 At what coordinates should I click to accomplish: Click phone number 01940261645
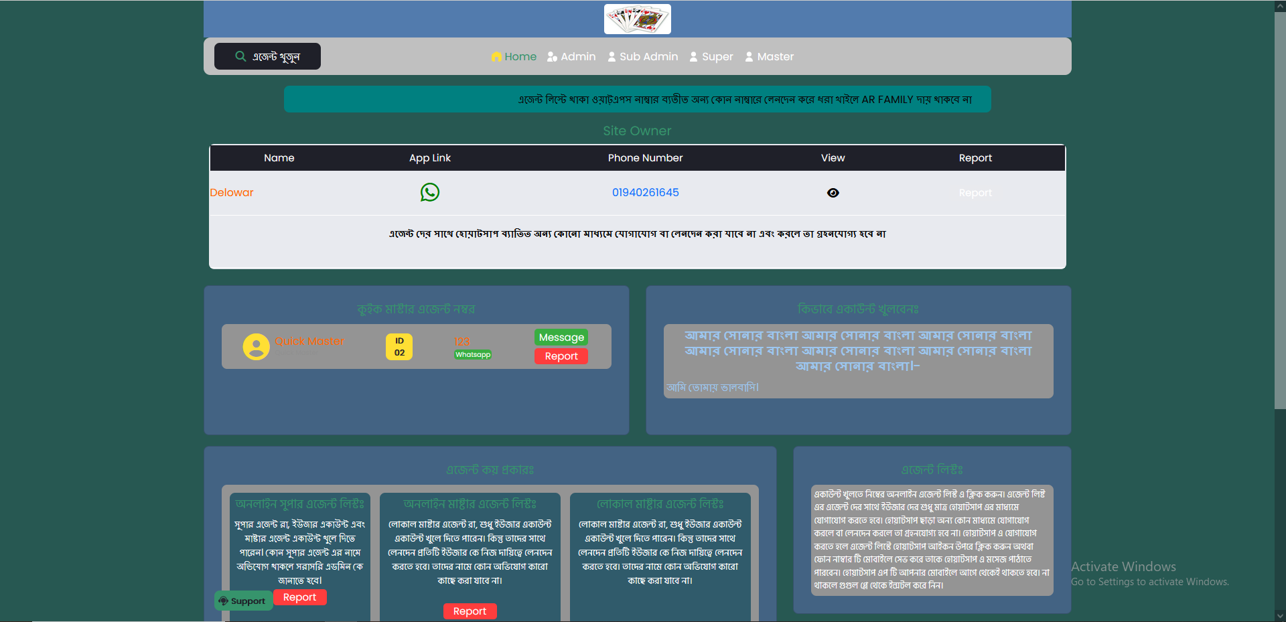click(x=645, y=193)
